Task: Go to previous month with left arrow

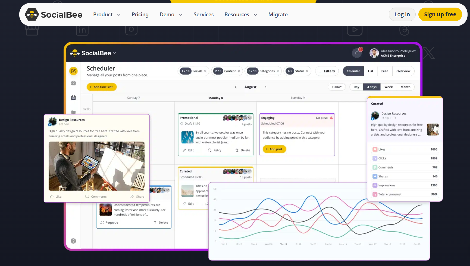Action: click(x=236, y=87)
